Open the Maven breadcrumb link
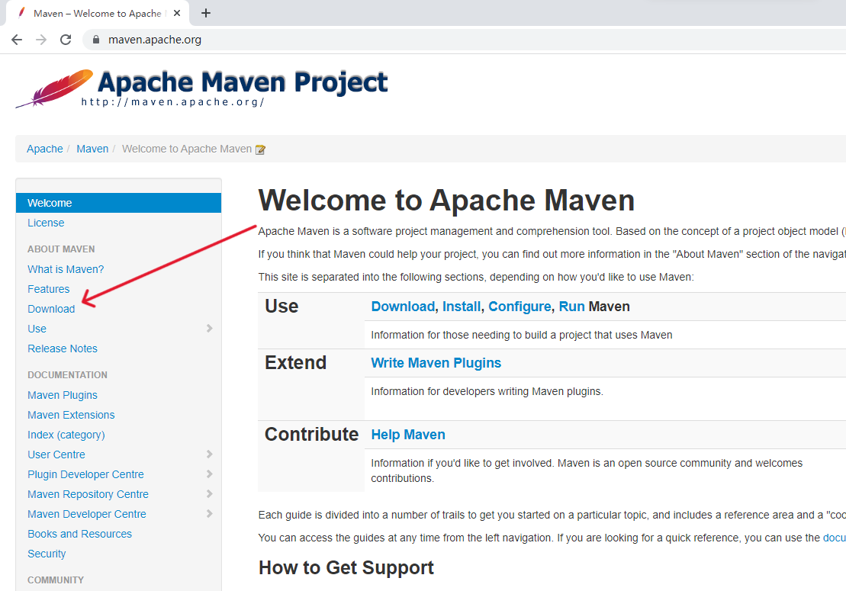The height and width of the screenshot is (591, 846). tap(92, 149)
